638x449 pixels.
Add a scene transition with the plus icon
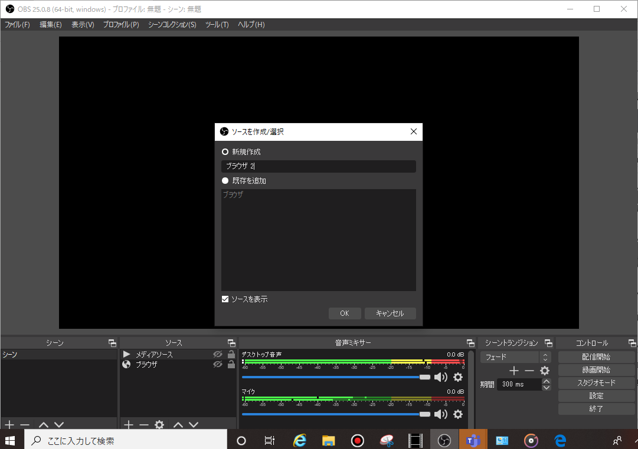pyautogui.click(x=514, y=371)
